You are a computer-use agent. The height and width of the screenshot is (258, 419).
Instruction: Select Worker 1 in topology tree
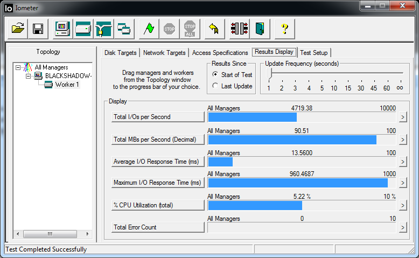[67, 85]
